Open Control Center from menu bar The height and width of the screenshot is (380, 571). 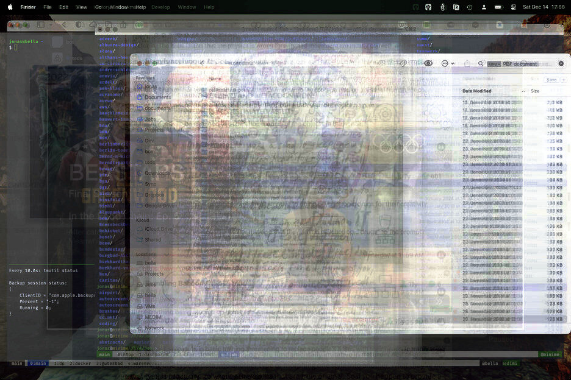pos(514,7)
